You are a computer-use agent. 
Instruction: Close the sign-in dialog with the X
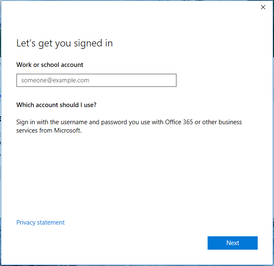263,7
